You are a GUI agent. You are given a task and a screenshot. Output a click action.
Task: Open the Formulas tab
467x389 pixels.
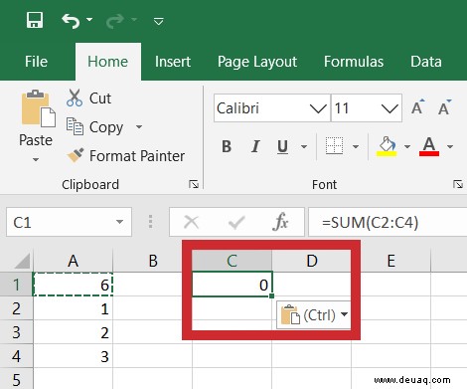pyautogui.click(x=354, y=62)
